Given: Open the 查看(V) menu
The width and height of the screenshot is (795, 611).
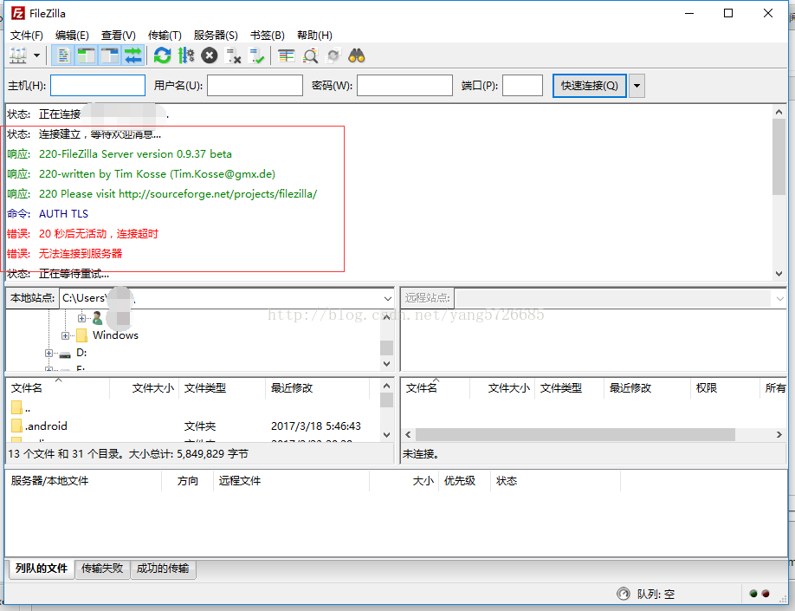Looking at the screenshot, I should pyautogui.click(x=118, y=35).
